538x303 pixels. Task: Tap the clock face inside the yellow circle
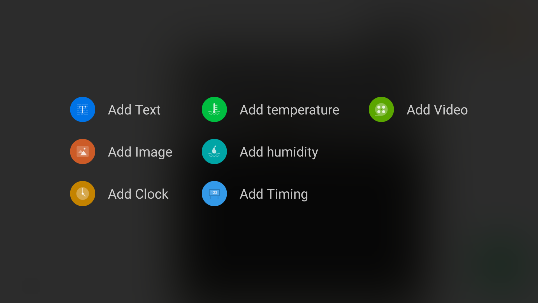(x=83, y=194)
